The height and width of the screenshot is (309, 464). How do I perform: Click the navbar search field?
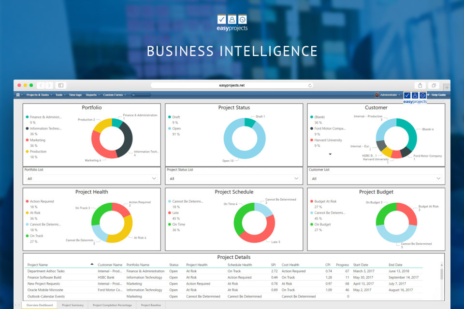tap(141, 95)
